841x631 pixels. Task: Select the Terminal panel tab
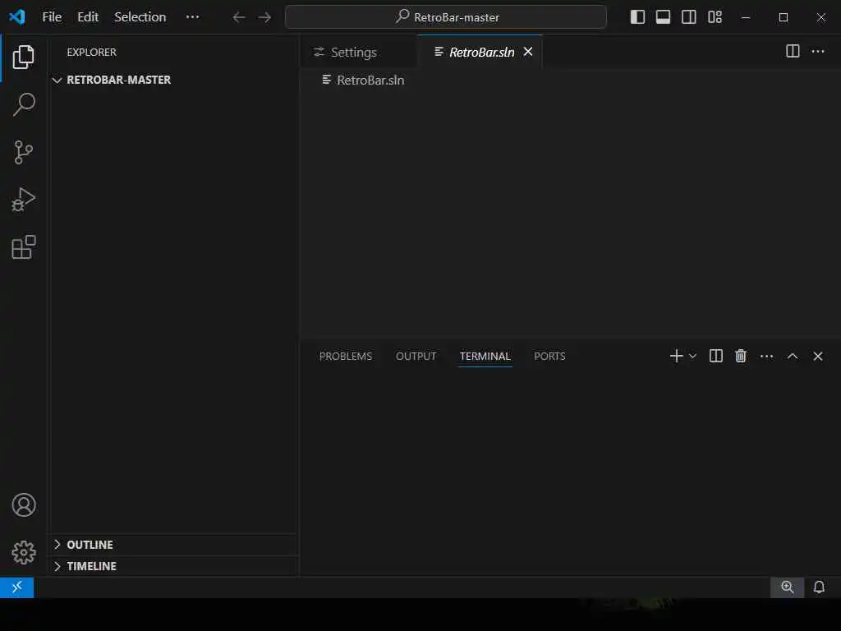point(485,357)
